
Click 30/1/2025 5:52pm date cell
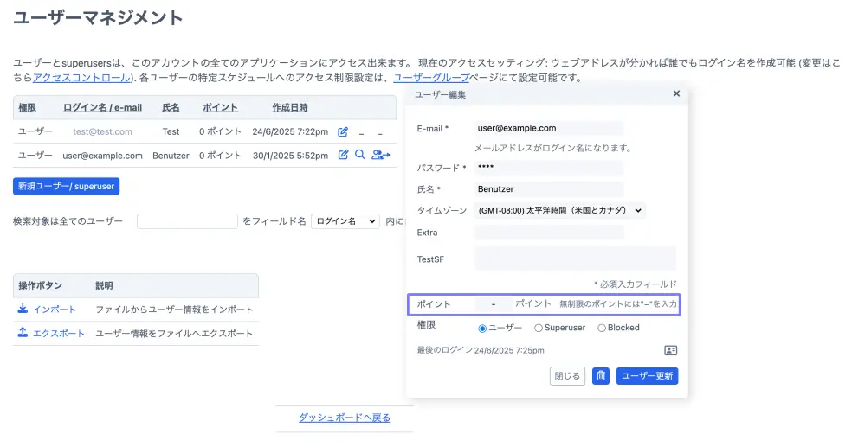[x=290, y=156]
